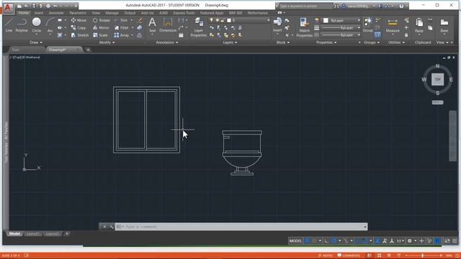The width and height of the screenshot is (461, 259).
Task: Activate the Mirror tool
Action: (x=101, y=27)
